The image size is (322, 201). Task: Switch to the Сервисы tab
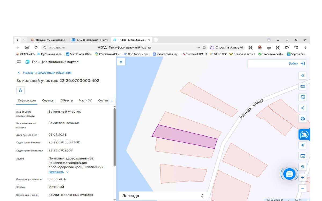(48, 100)
